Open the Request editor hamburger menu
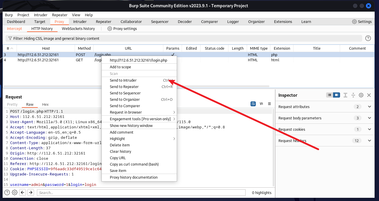 click(x=269, y=104)
